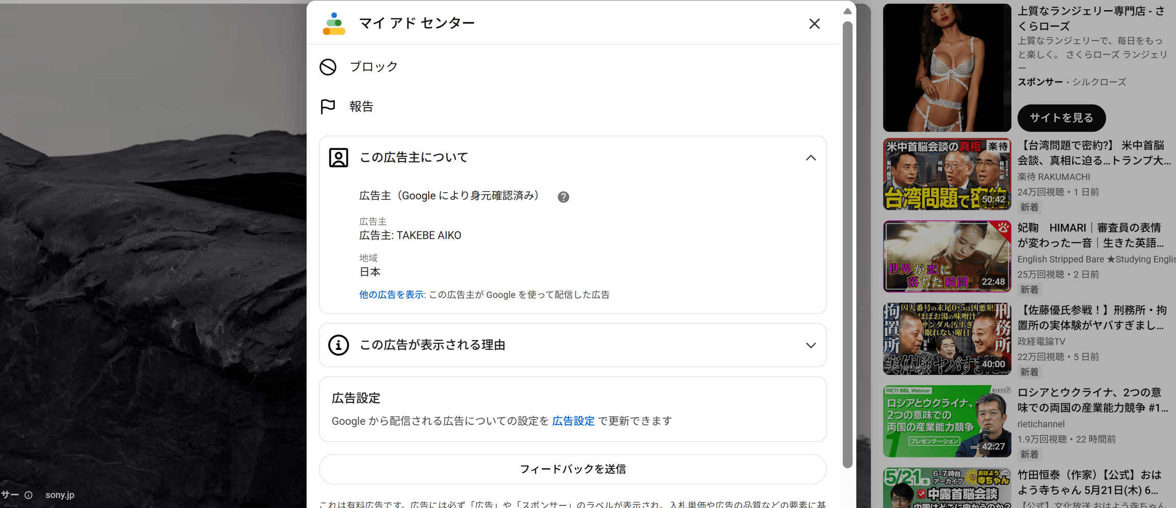The height and width of the screenshot is (508, 1176).
Task: Click the 24万回視聴・1 日前 text
Action: point(1058,192)
